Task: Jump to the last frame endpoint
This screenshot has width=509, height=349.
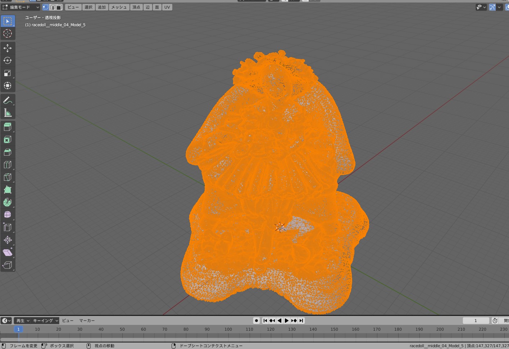Action: click(301, 321)
